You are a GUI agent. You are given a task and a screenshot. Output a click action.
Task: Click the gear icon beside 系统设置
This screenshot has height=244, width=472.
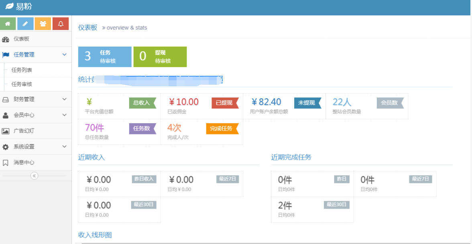pos(6,147)
